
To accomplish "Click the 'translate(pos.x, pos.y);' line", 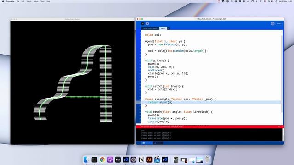I will 167,118.
